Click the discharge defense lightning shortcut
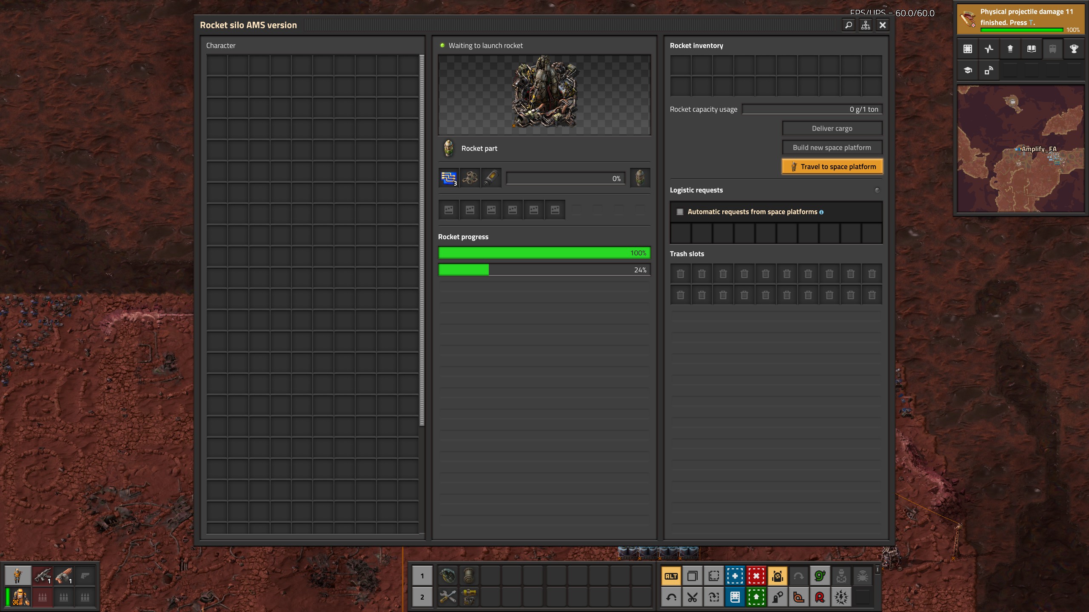Screen dimensions: 1089x612 point(841,597)
